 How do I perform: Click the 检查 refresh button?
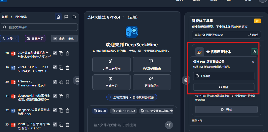[x=224, y=87]
